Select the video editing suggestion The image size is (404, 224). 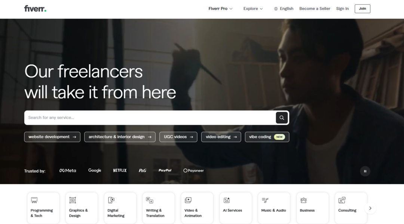coord(221,137)
